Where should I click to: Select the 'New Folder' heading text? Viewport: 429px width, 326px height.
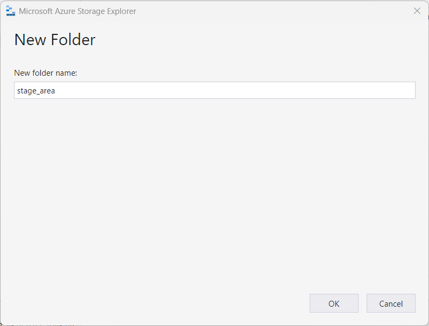coord(54,40)
